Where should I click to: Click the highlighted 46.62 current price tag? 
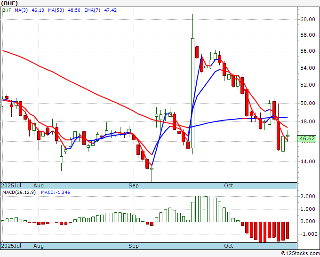pyautogui.click(x=307, y=138)
